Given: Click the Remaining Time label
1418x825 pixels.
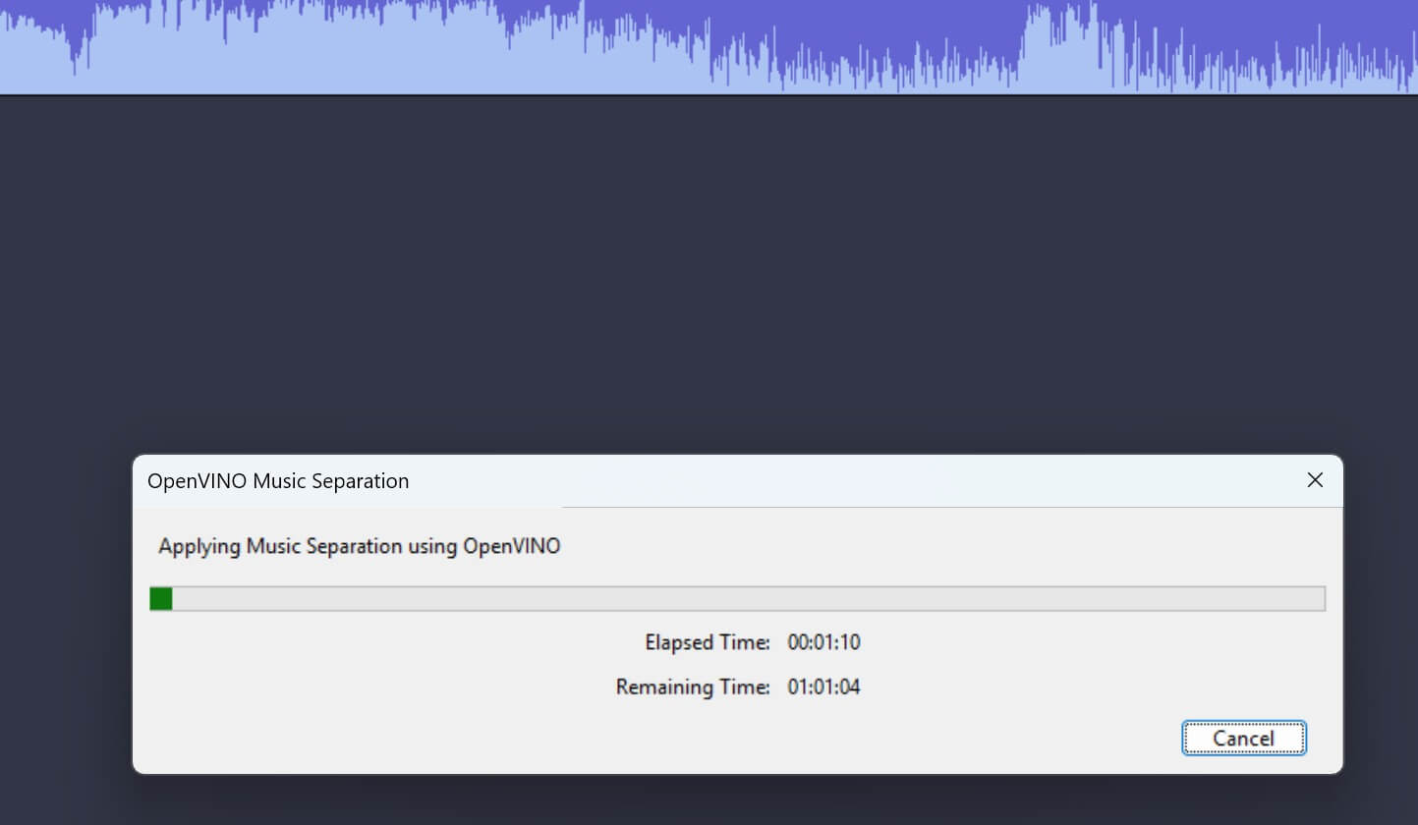Looking at the screenshot, I should (x=692, y=687).
